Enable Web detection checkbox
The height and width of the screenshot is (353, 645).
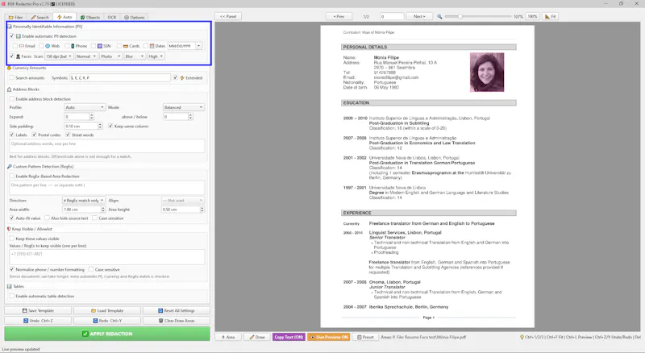[41, 46]
